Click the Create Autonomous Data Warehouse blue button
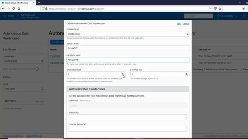The width and height of the screenshot is (248, 139). [57, 42]
